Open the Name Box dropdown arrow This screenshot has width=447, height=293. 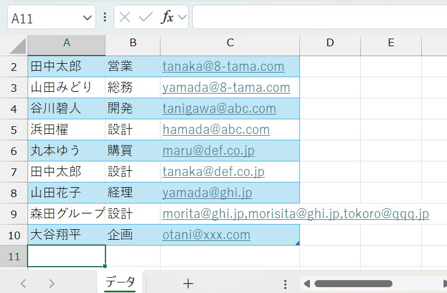pos(88,18)
